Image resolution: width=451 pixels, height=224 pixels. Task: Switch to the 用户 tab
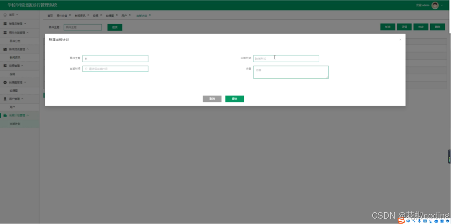[124, 16]
